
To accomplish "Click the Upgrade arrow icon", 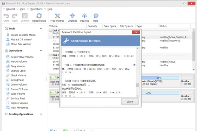I will tap(72, 16).
